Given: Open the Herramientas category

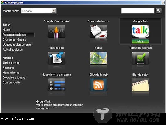Looking at the screenshot, I should tap(11, 73).
